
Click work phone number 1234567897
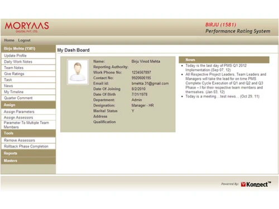tap(141, 72)
